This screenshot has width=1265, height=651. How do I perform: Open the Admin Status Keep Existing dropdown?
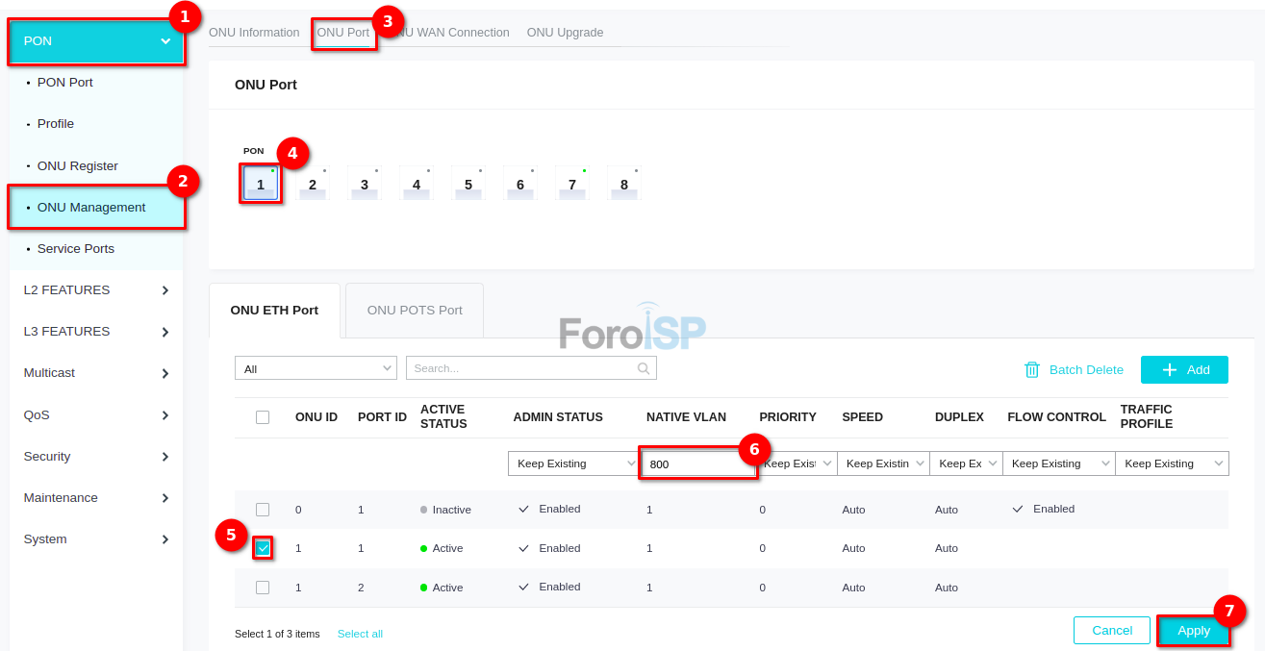[x=572, y=463]
